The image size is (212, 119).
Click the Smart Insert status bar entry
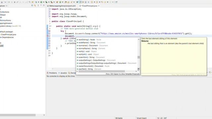coord(141,118)
